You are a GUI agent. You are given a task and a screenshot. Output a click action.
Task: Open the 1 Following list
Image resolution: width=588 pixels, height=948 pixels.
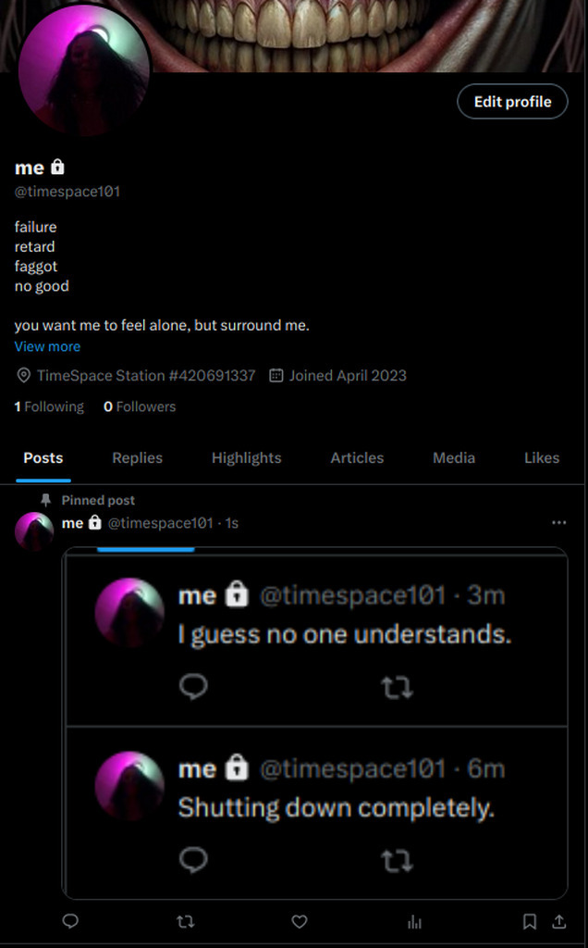pos(49,406)
